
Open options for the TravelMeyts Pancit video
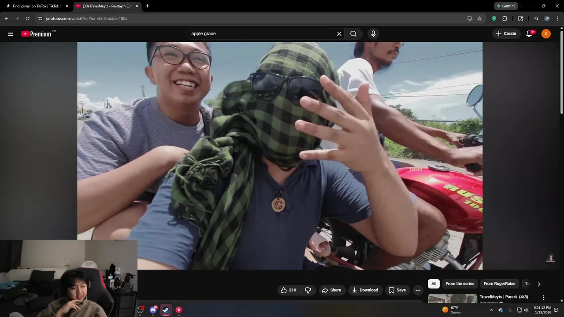click(x=544, y=298)
